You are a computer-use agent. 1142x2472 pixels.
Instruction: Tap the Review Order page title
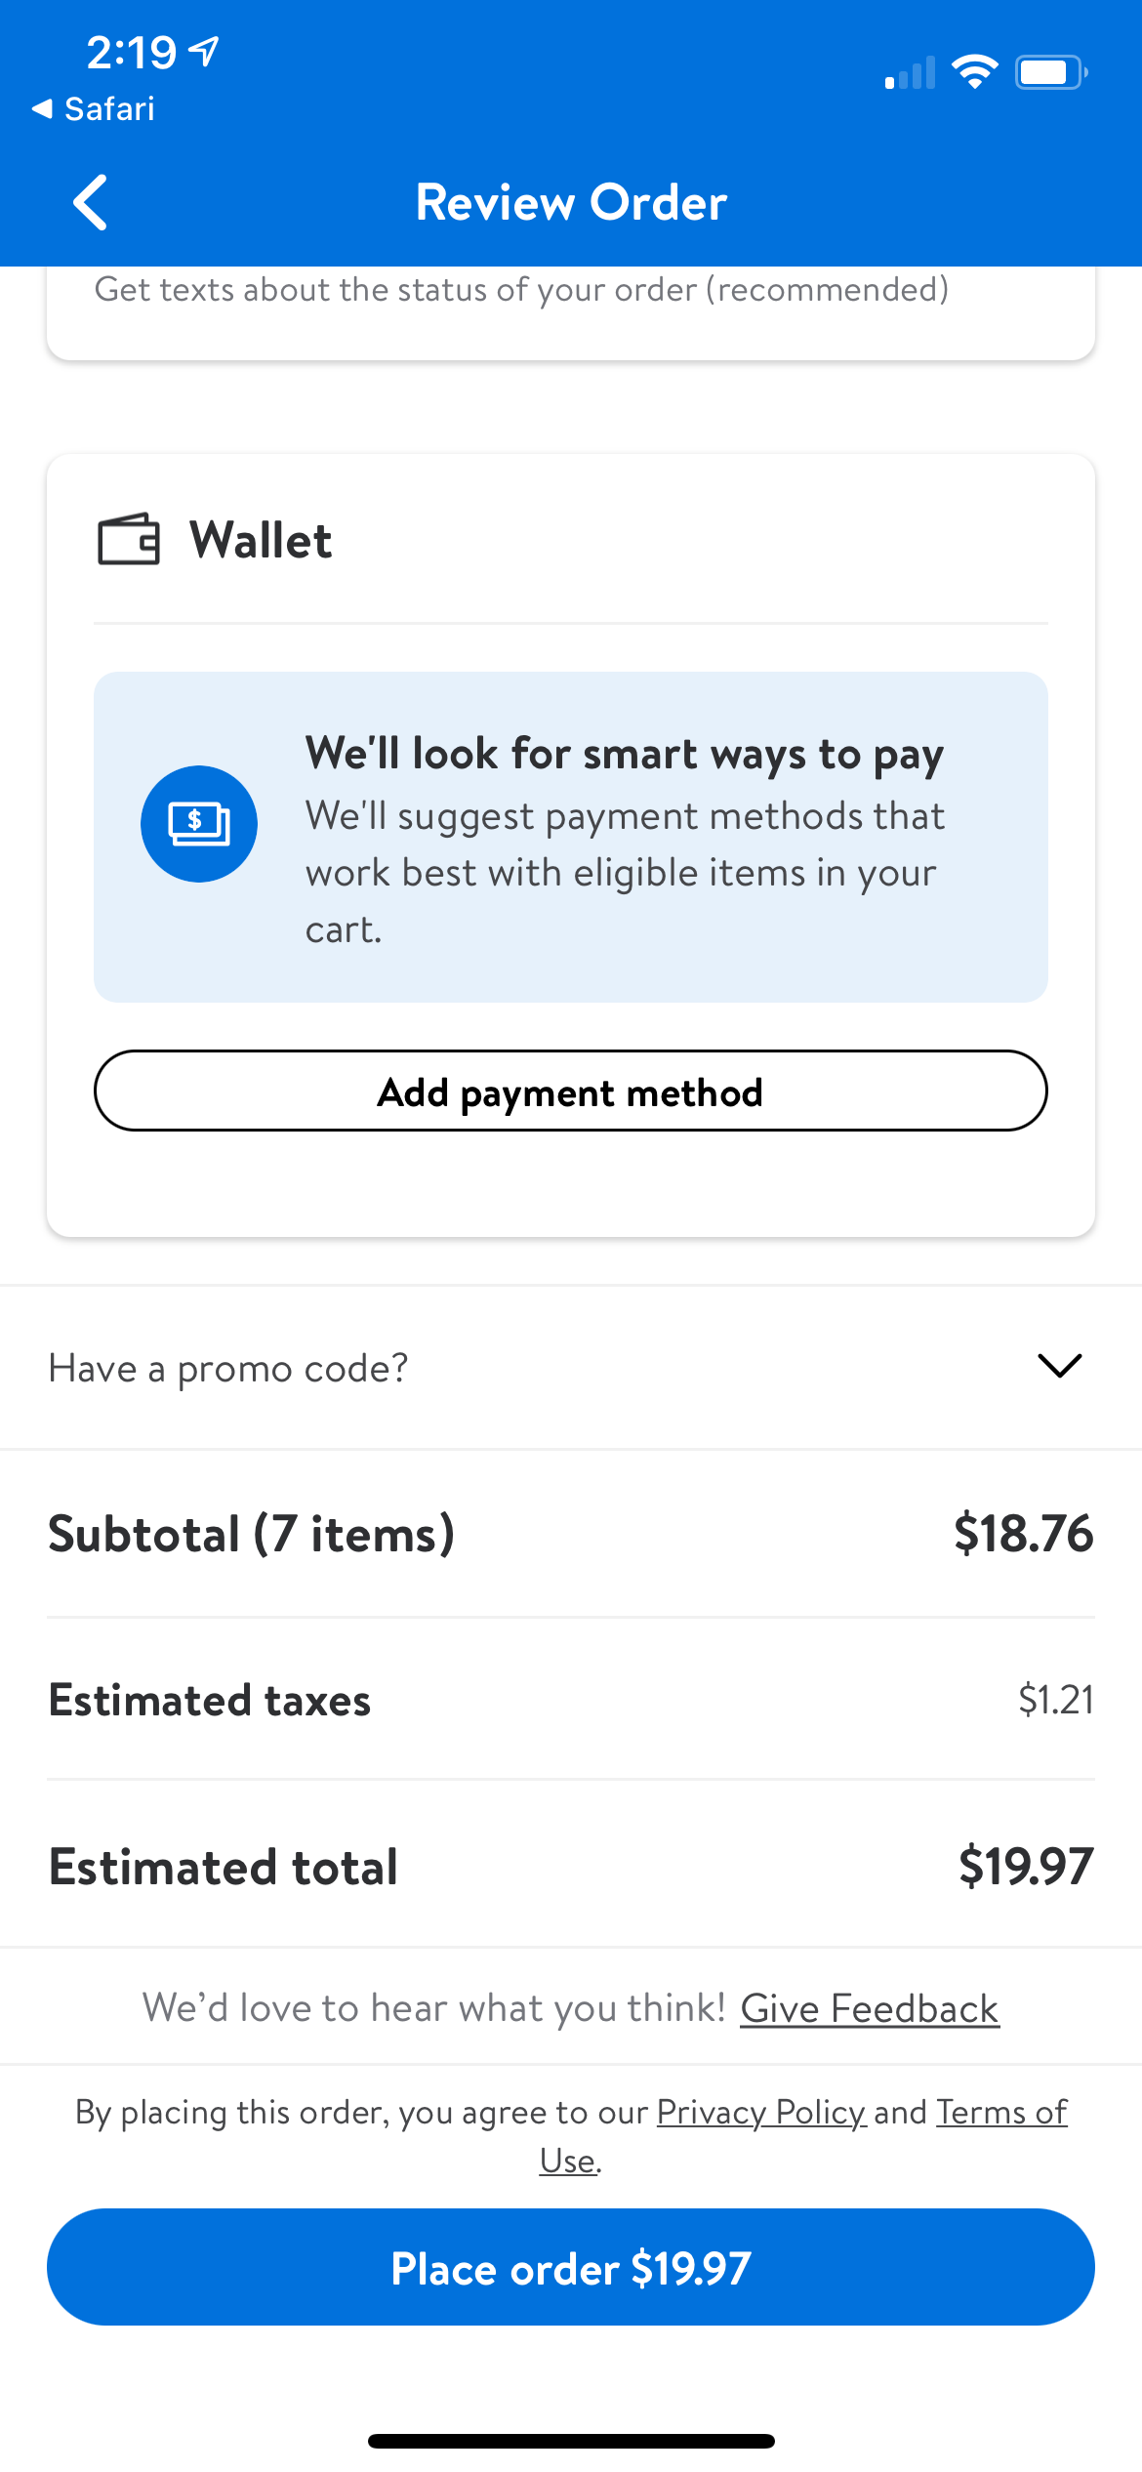[x=571, y=203]
